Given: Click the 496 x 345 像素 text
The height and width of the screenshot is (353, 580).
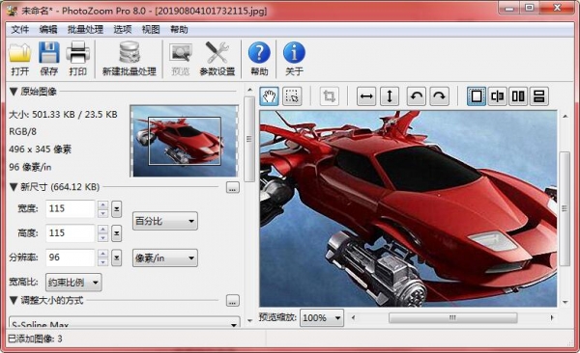Looking at the screenshot, I should (x=40, y=149).
